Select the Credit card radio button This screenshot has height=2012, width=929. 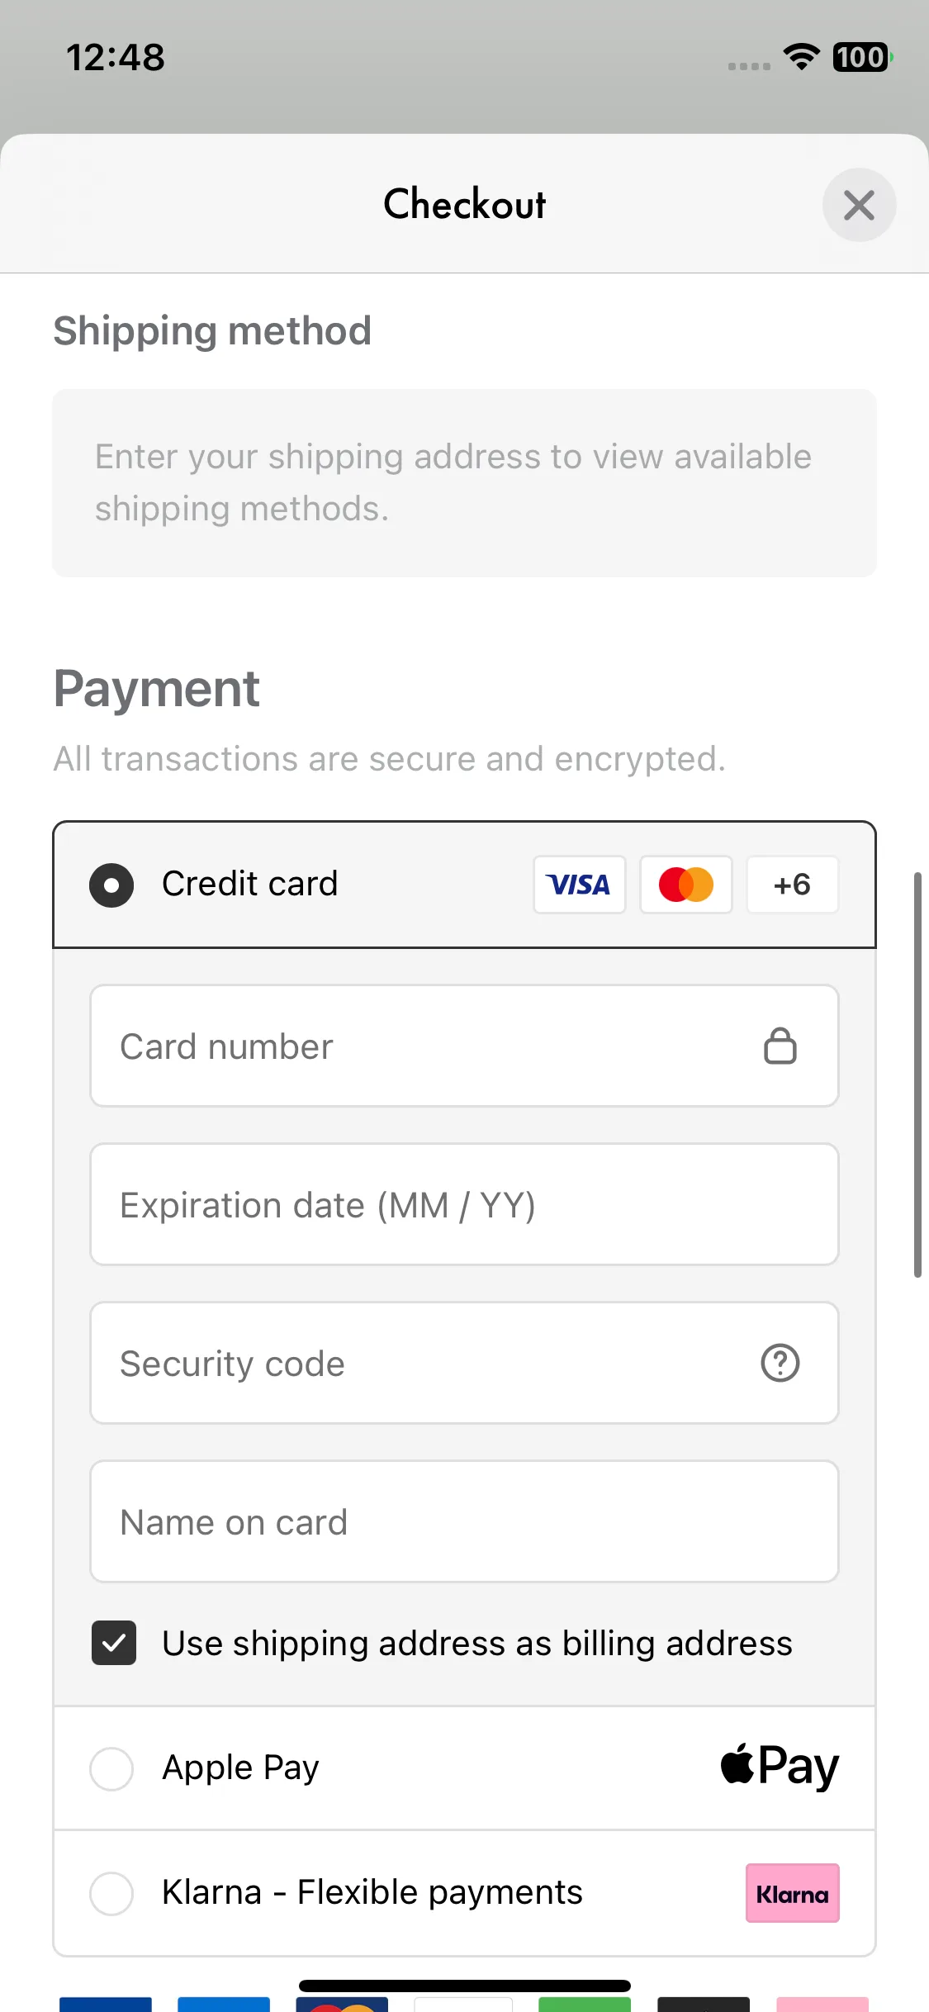111,885
